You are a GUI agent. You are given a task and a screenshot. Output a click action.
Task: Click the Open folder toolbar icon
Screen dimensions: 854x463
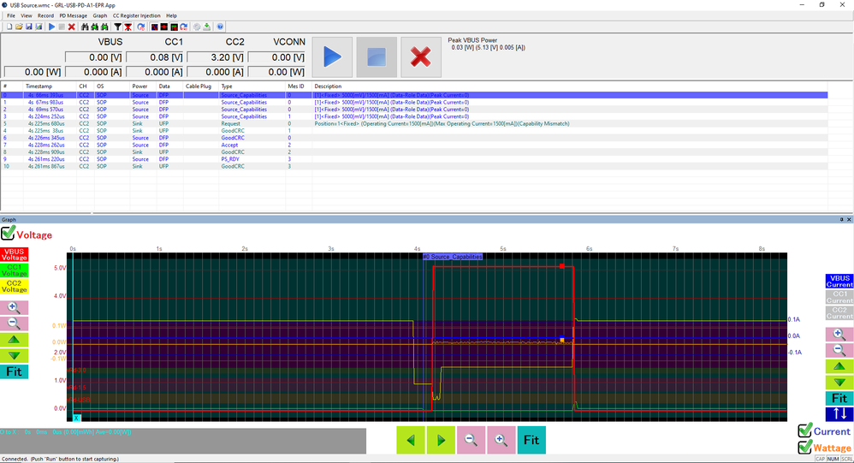(18, 27)
